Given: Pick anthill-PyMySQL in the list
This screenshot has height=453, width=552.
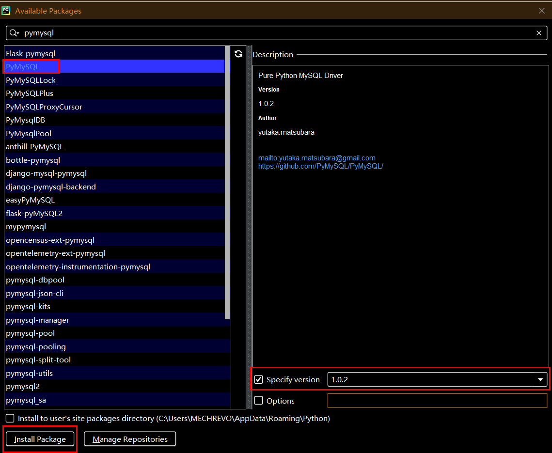Looking at the screenshot, I should pos(114,146).
